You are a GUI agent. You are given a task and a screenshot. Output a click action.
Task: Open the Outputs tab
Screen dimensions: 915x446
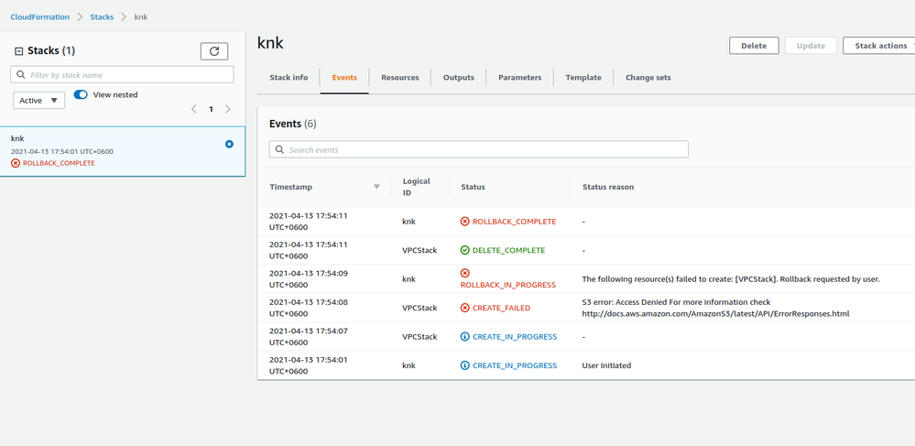coord(459,77)
